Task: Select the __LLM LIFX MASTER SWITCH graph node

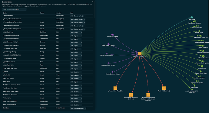Action: click(192, 89)
